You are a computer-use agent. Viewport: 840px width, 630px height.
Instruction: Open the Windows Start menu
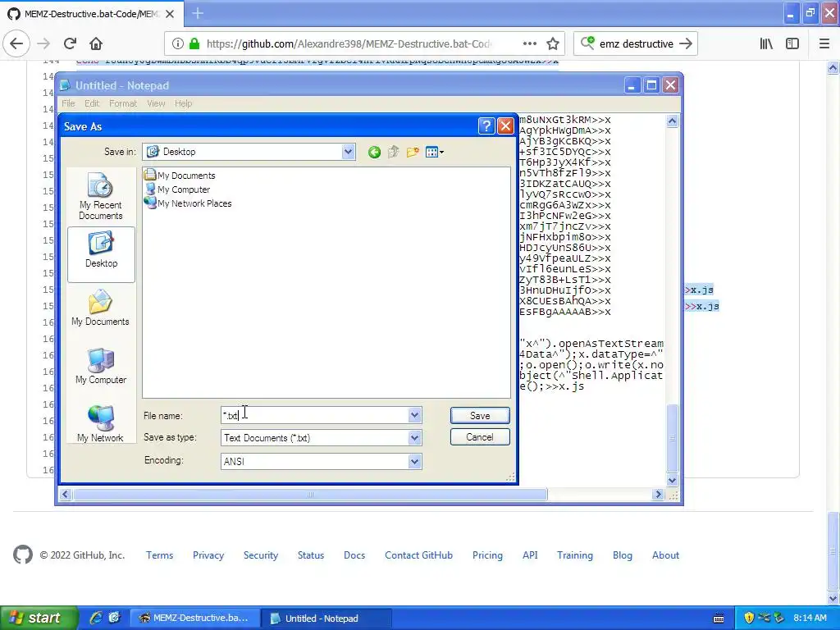tap(39, 619)
